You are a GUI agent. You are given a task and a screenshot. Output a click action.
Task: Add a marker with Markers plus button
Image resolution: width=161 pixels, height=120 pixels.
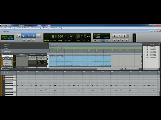click(48, 44)
